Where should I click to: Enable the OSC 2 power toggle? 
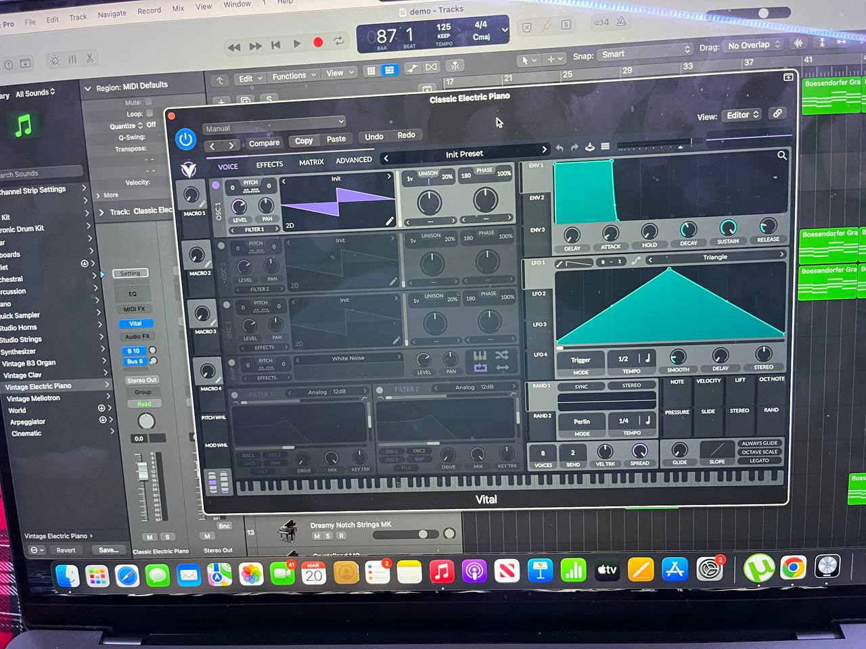pyautogui.click(x=221, y=246)
